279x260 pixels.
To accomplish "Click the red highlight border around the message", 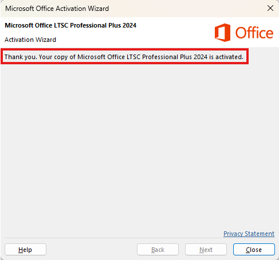I will tap(124, 49).
